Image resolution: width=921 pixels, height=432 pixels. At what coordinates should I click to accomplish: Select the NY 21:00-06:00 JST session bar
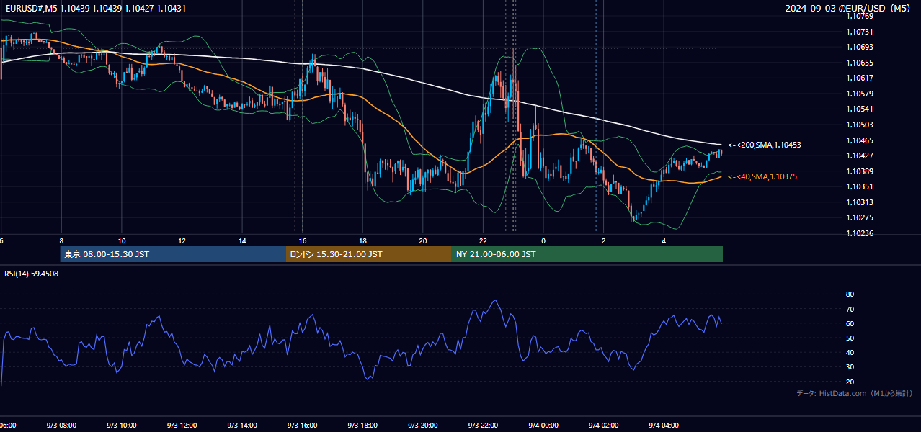587,254
